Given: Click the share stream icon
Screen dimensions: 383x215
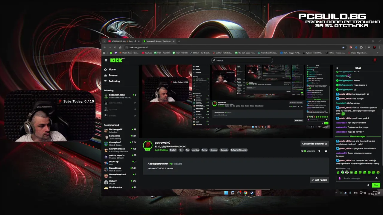Looking at the screenshot, I should pyautogui.click(x=319, y=151).
